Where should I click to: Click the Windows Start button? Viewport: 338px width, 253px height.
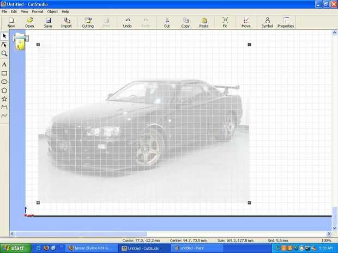[x=15, y=248]
